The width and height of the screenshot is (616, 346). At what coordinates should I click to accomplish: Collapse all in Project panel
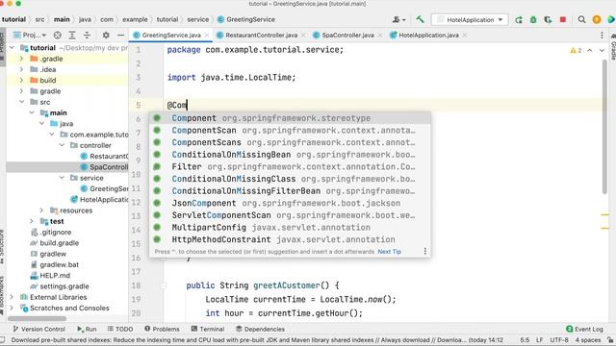[87, 35]
